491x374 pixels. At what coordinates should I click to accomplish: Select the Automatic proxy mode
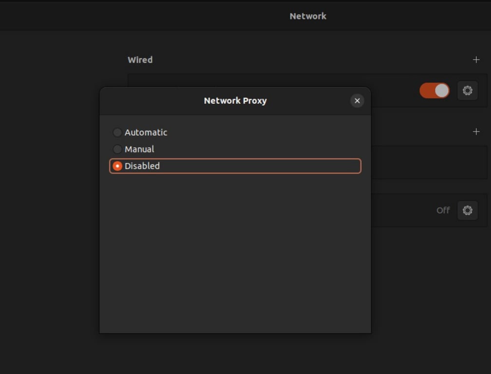117,132
